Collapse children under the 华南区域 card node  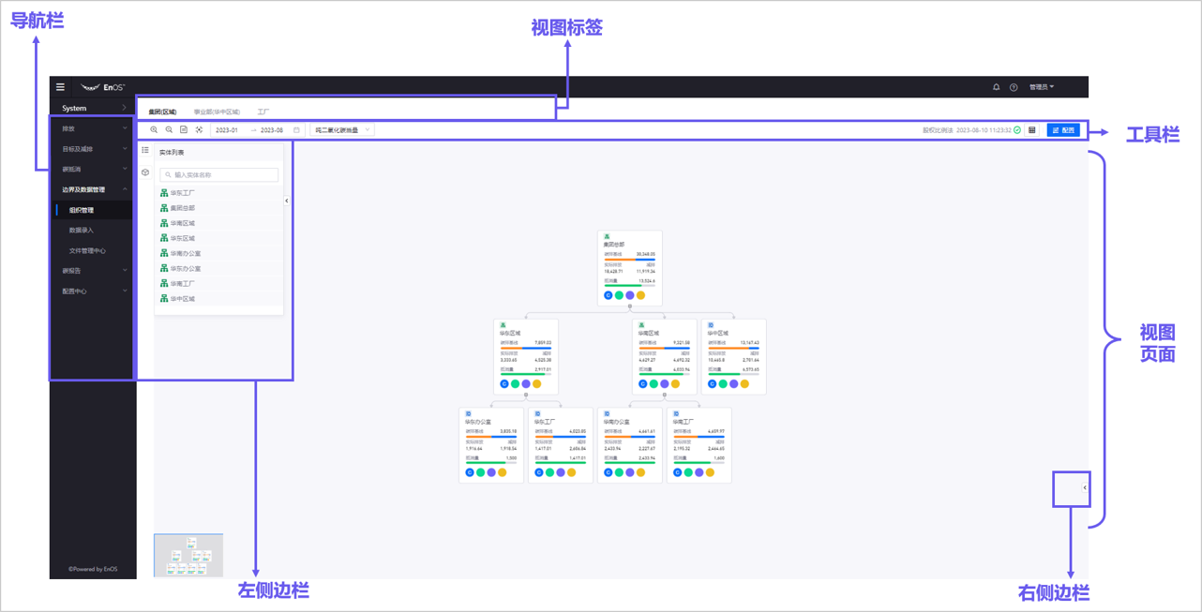(665, 396)
